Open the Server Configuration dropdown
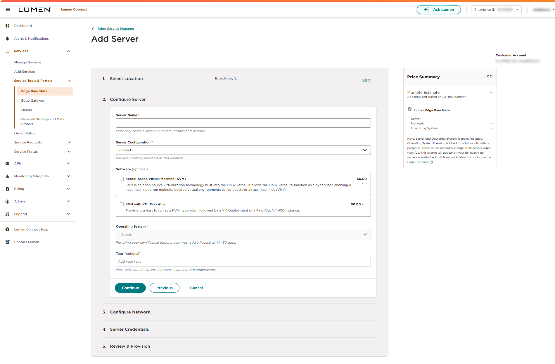This screenshot has width=555, height=364. (243, 150)
